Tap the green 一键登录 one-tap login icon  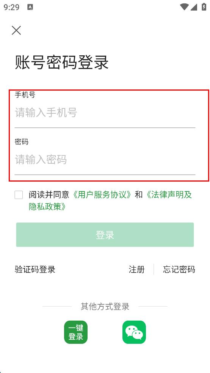click(76, 332)
